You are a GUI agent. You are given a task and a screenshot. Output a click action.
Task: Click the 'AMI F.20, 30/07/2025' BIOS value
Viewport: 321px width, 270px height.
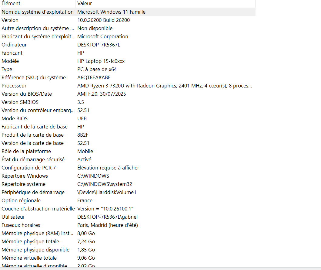pyautogui.click(x=102, y=94)
